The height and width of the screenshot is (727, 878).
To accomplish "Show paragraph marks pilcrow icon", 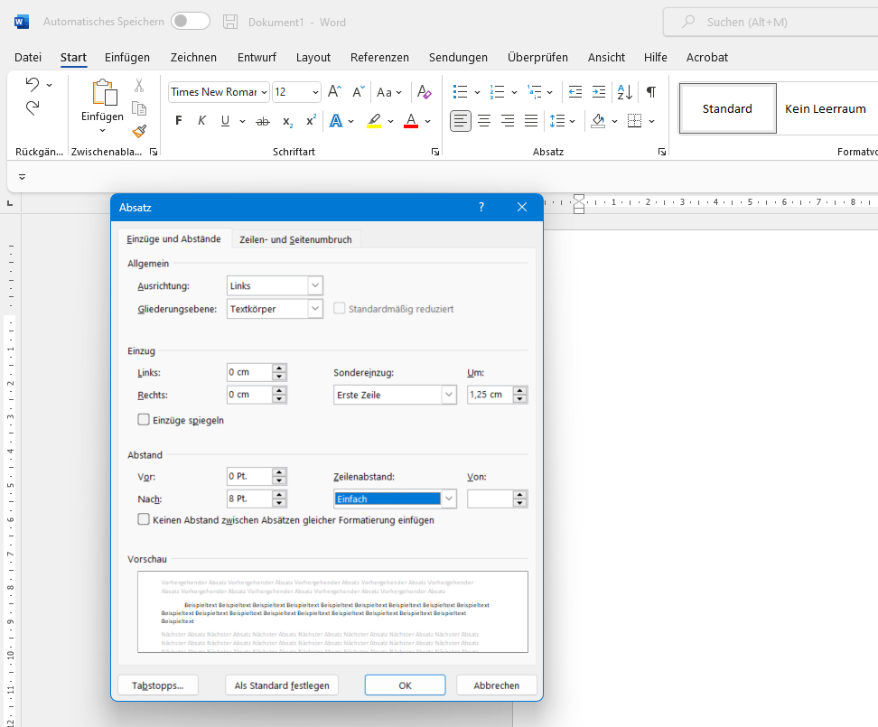I will (651, 92).
